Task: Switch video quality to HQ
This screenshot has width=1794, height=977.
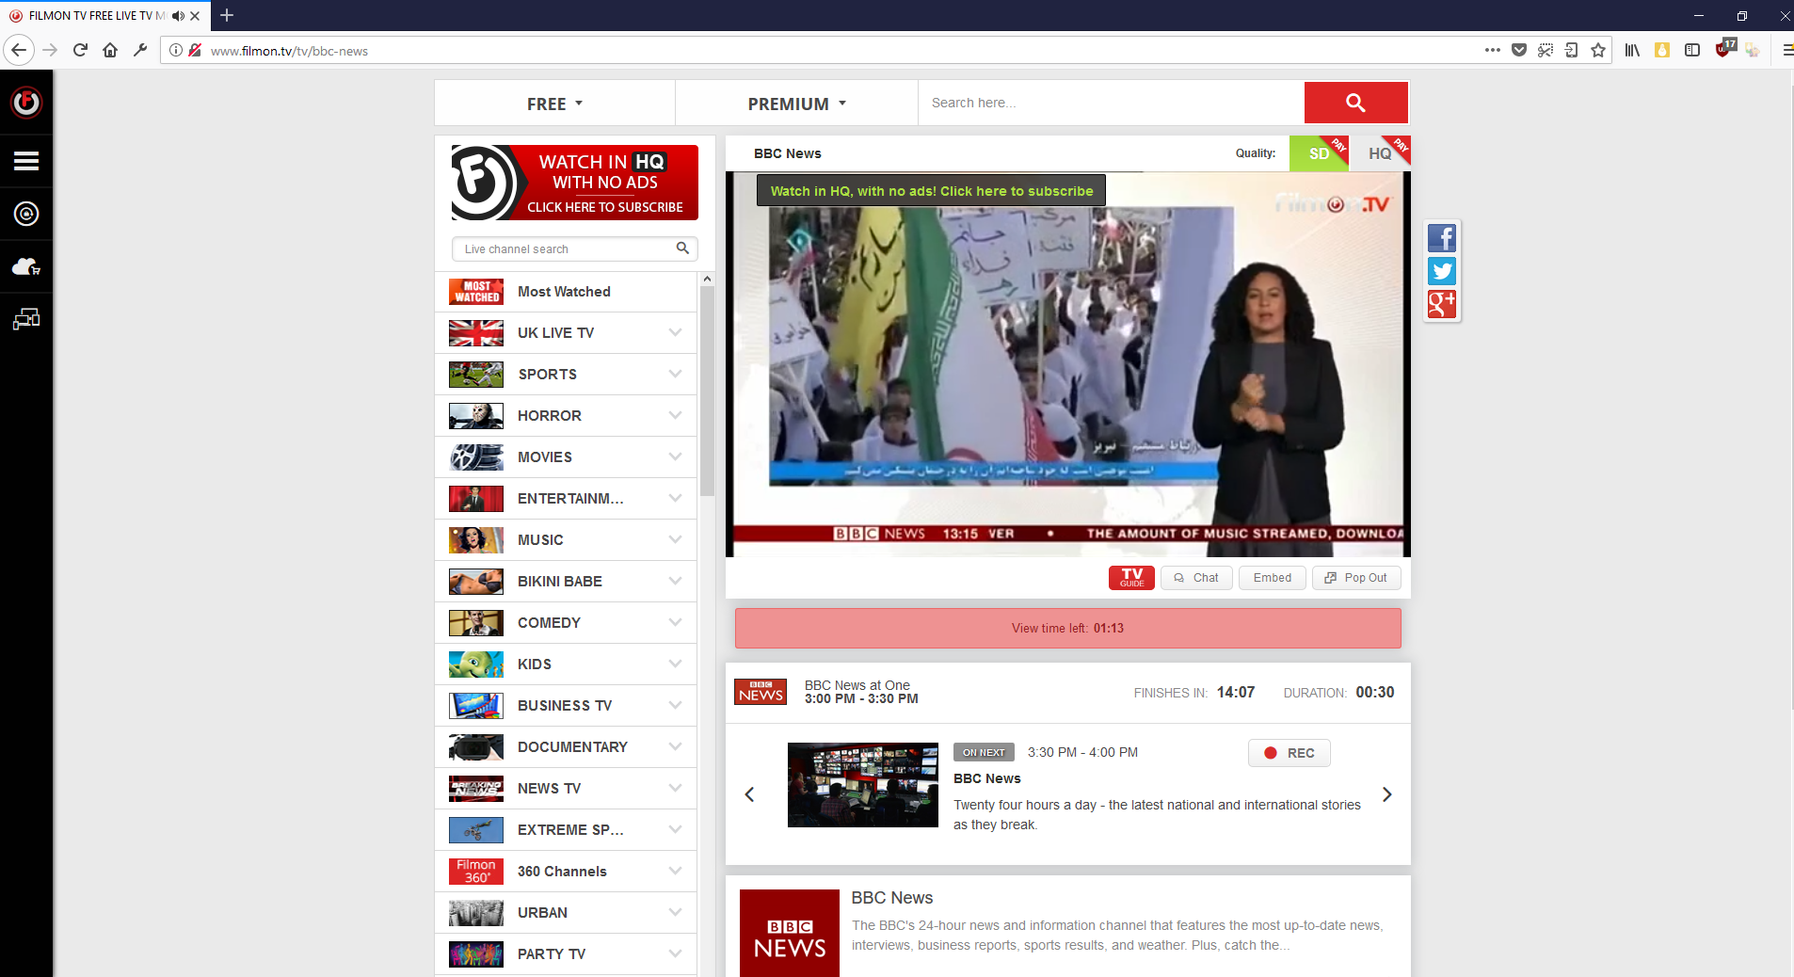Action: 1379,153
